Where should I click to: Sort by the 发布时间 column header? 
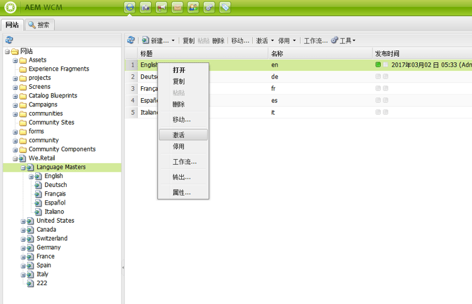tap(422, 53)
